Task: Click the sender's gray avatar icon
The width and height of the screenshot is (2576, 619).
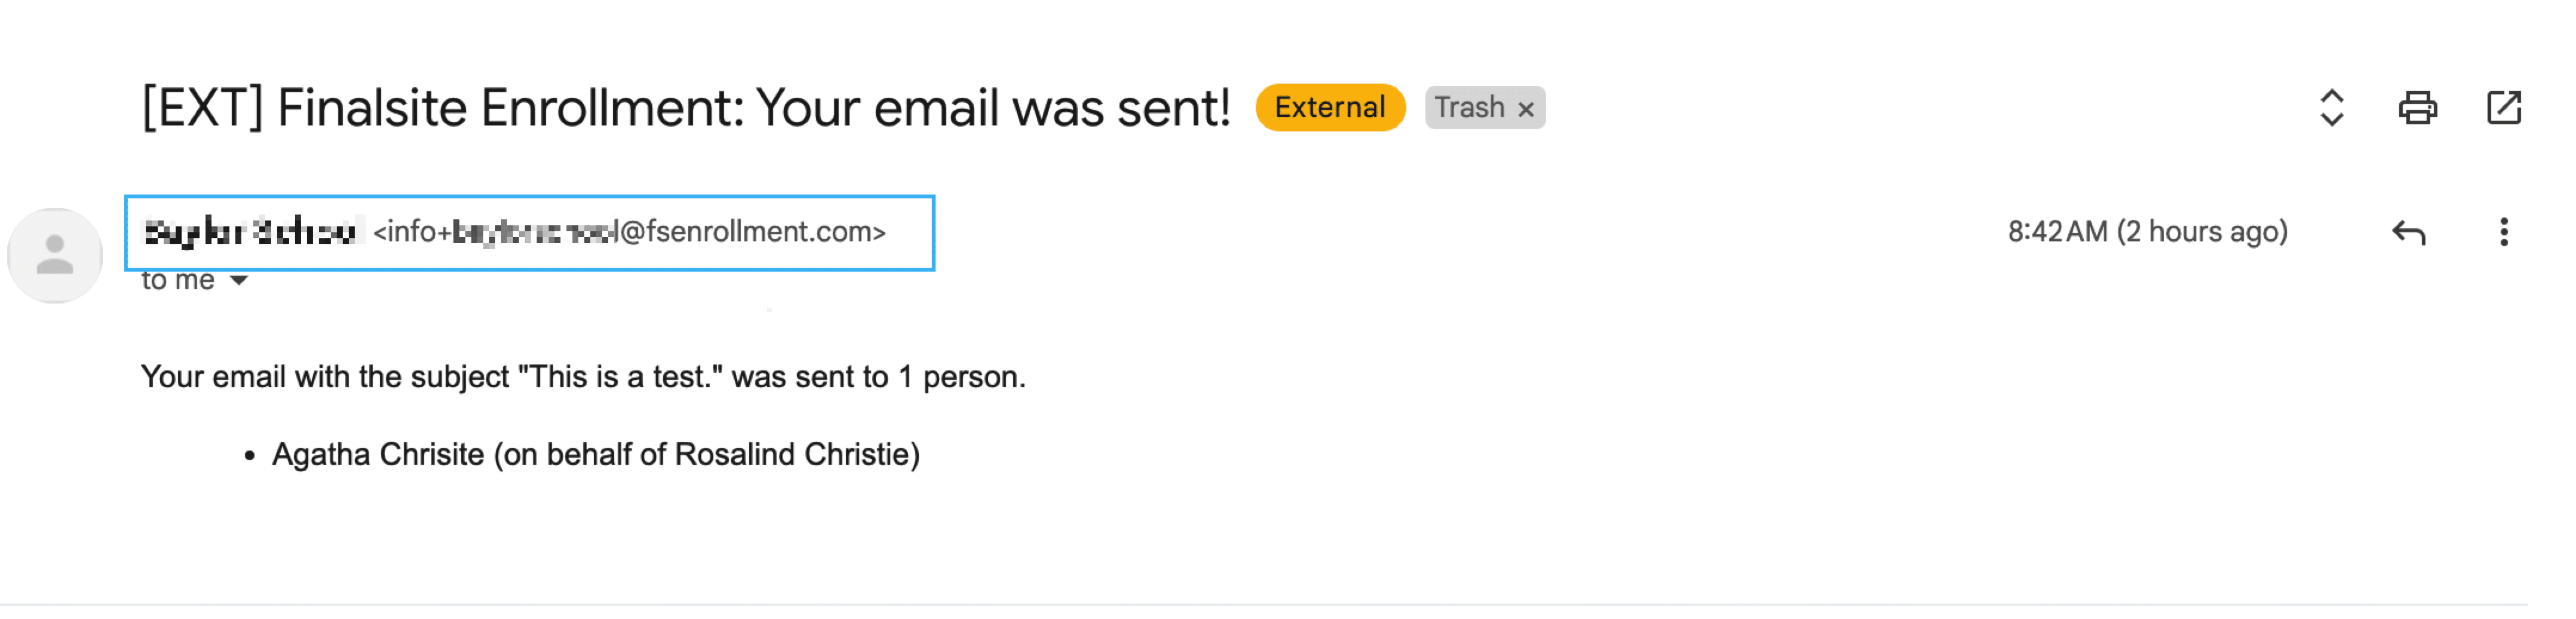Action: [55, 255]
